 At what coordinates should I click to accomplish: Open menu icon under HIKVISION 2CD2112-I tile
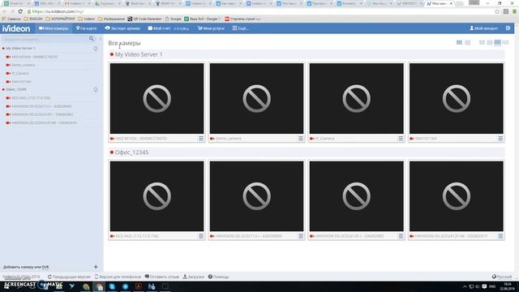point(301,236)
